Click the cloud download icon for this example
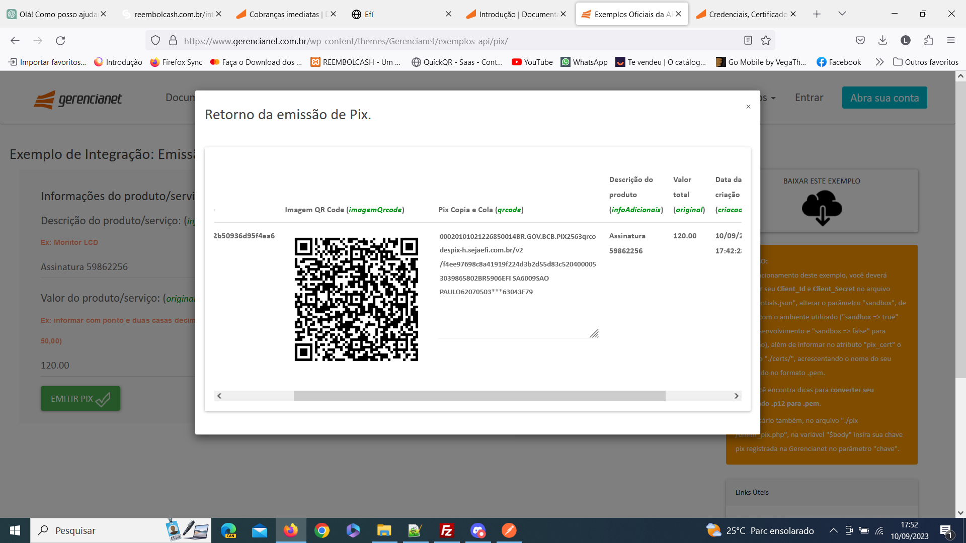Screen dimensions: 966x543 tap(822, 208)
